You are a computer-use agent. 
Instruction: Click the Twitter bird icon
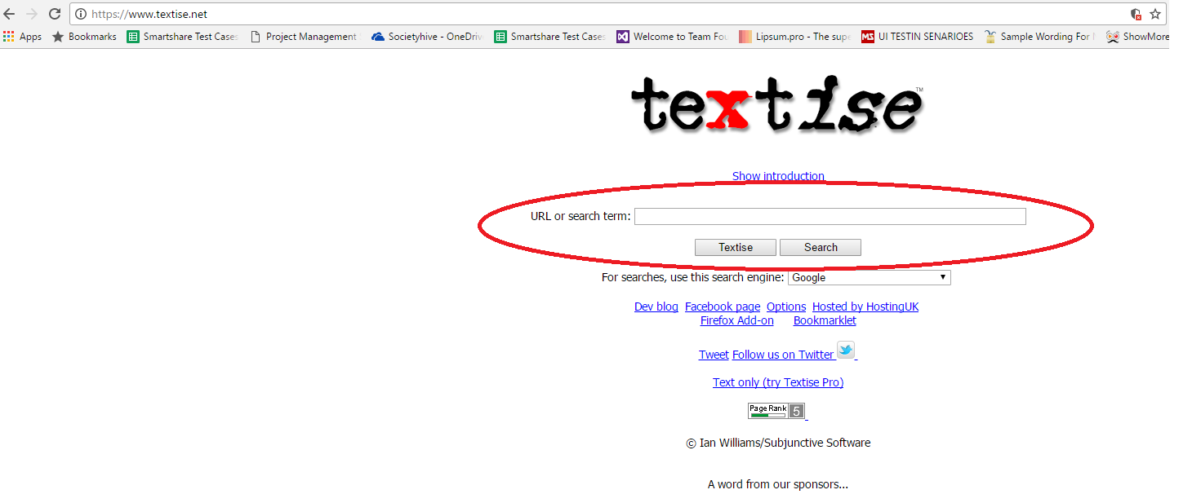tap(846, 351)
